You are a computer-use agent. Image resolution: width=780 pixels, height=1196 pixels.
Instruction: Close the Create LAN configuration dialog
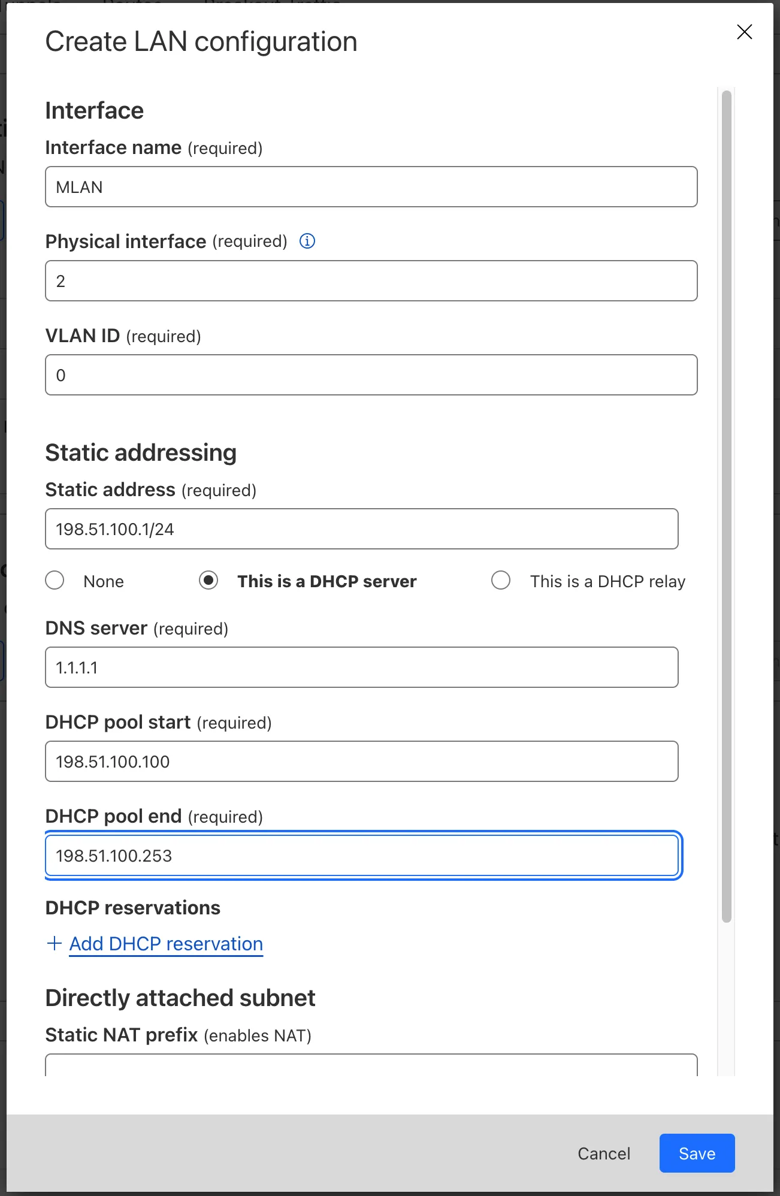745,32
